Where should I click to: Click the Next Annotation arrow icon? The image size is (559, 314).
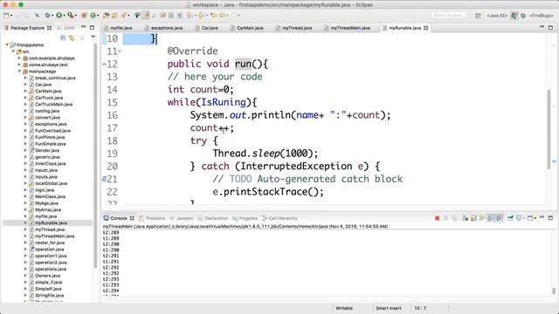(x=190, y=16)
